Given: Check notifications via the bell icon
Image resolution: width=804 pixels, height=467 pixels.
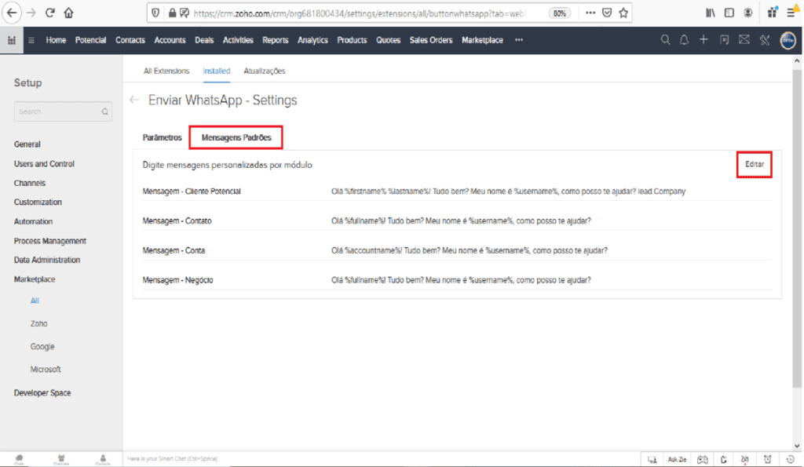Looking at the screenshot, I should 684,40.
